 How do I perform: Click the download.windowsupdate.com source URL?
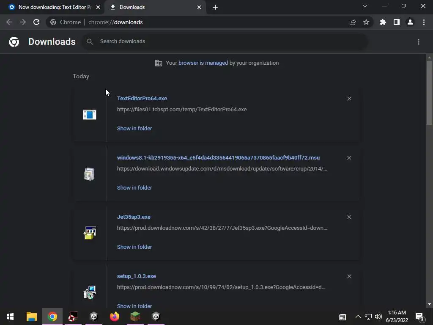point(222,168)
